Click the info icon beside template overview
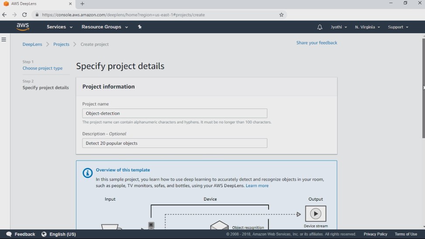This screenshot has height=239, width=425. coord(87,173)
